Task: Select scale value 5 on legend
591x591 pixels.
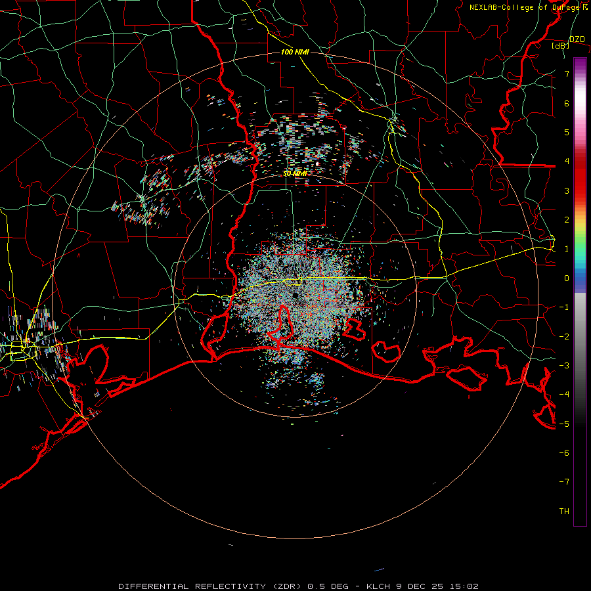Action: click(x=567, y=132)
